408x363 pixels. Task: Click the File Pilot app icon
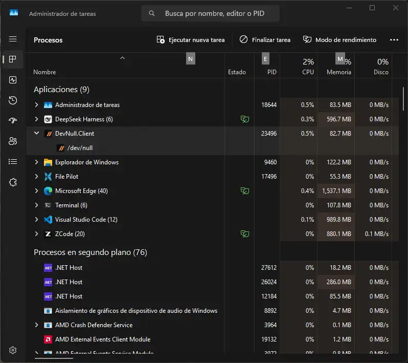pos(48,177)
